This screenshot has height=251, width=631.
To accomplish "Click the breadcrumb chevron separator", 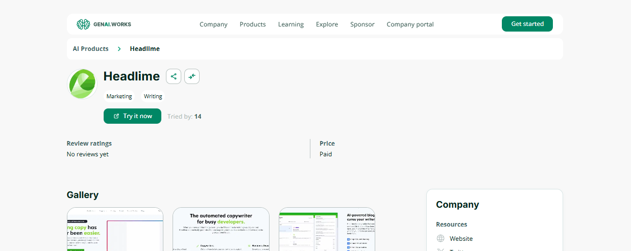I will coord(119,49).
